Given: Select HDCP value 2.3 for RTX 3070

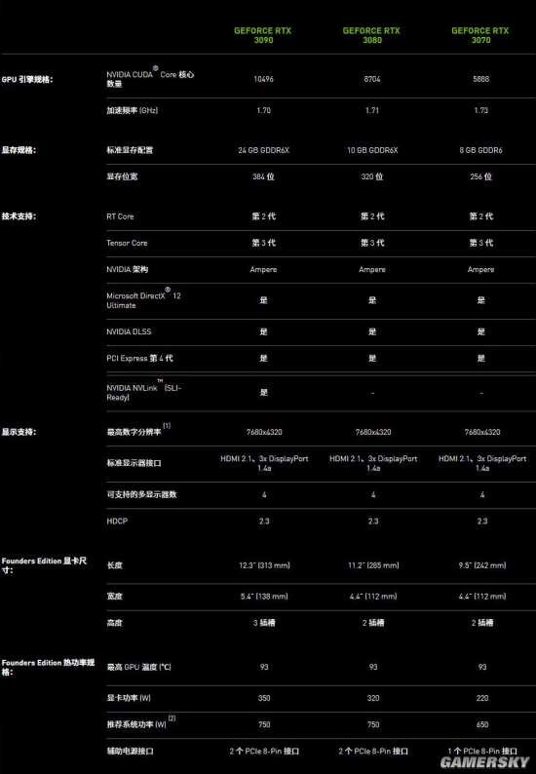Looking at the screenshot, I should 482,522.
